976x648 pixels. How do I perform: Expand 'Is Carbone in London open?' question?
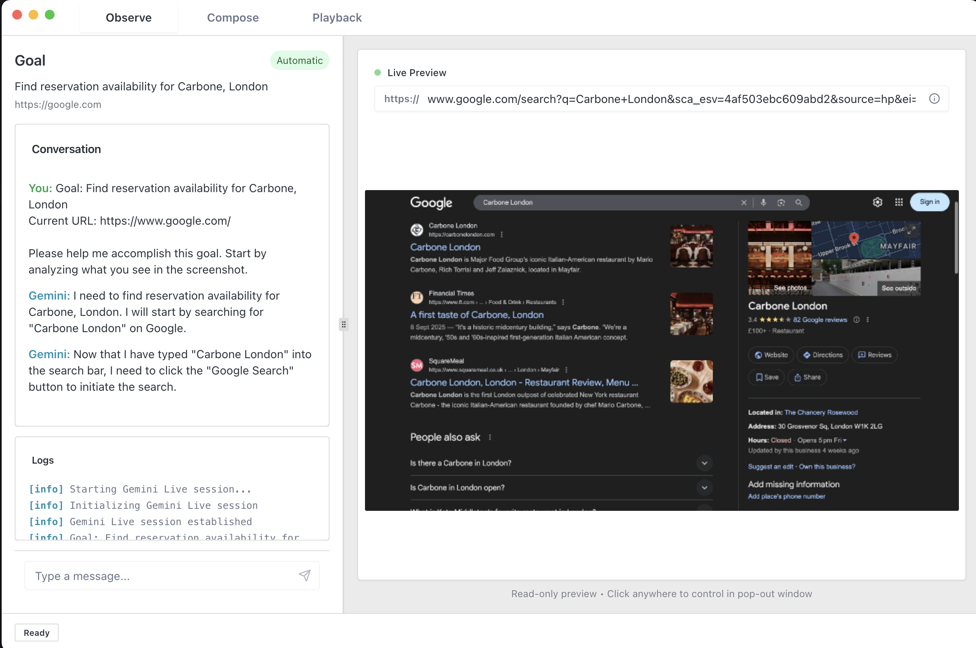[705, 488]
